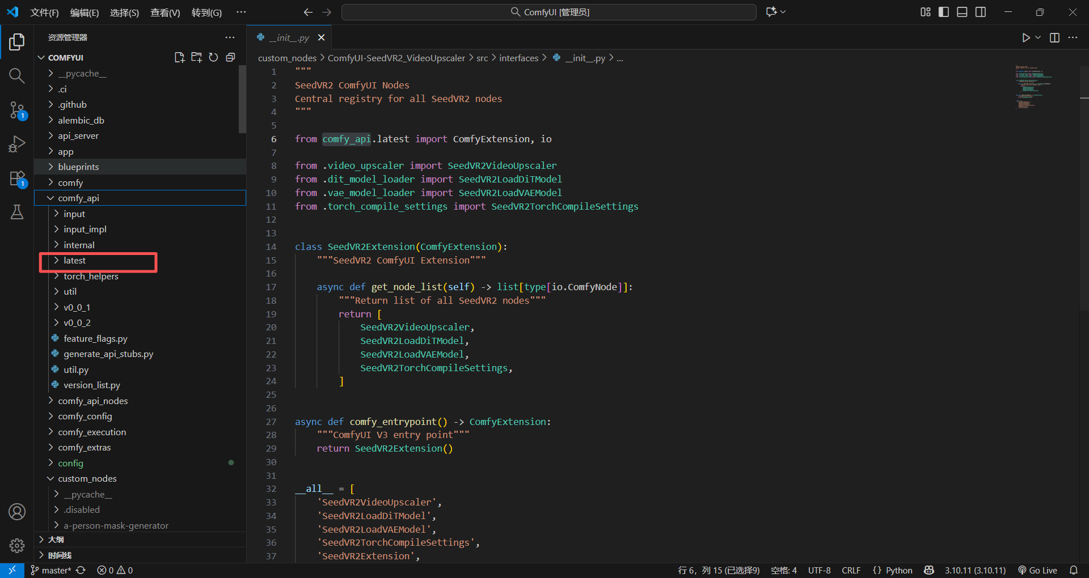Start Go Live server
This screenshot has width=1089, height=578.
(x=1037, y=570)
